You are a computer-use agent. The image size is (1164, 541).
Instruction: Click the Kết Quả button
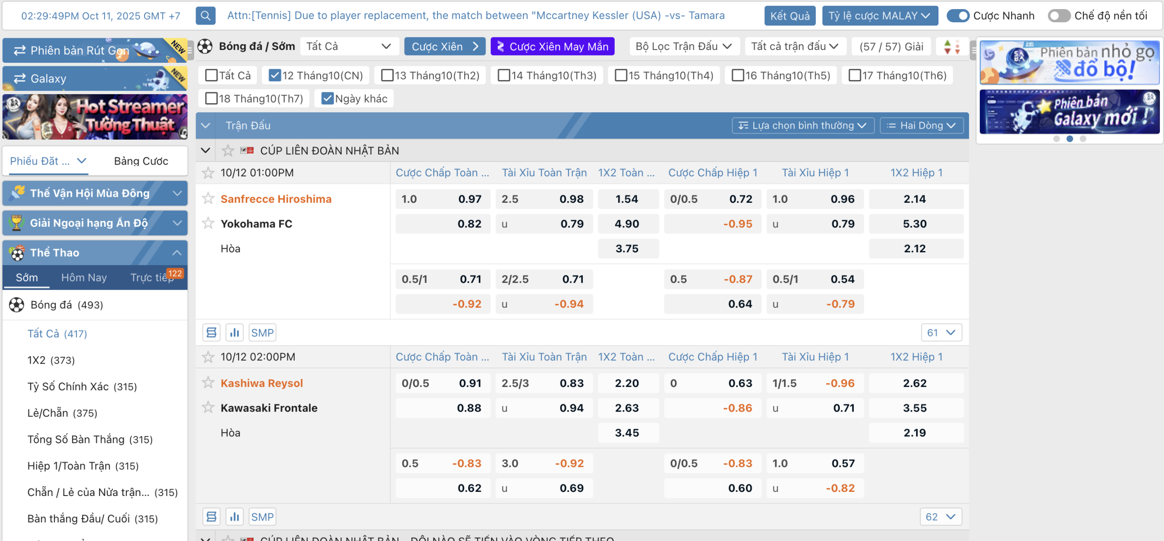pos(790,16)
